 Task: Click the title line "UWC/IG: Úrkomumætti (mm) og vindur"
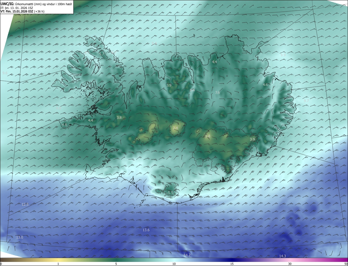tap(36, 4)
